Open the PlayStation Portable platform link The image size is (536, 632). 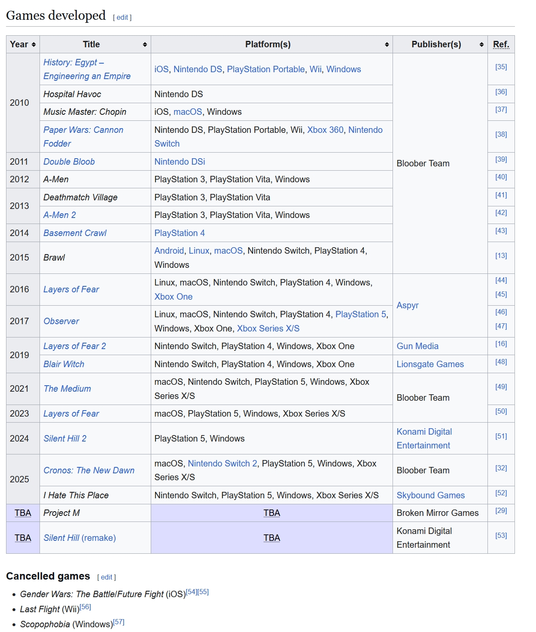pyautogui.click(x=266, y=69)
